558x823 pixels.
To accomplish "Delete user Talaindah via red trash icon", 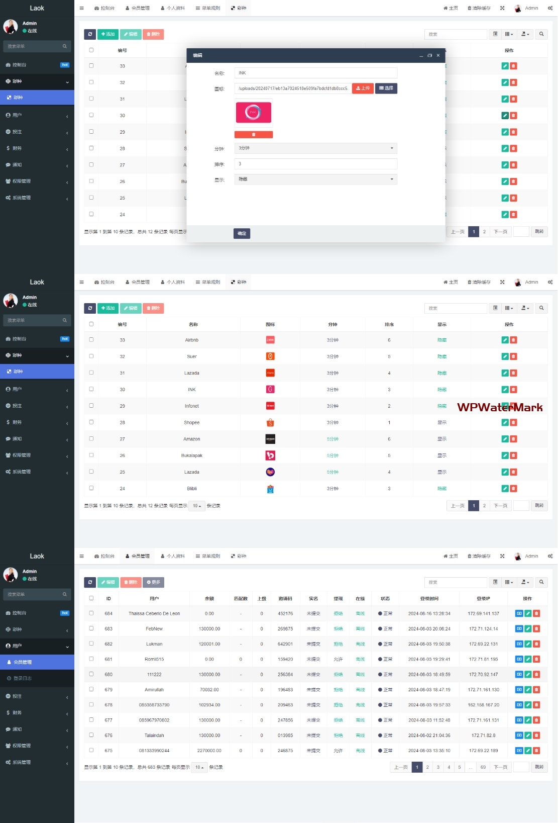I will tap(536, 736).
